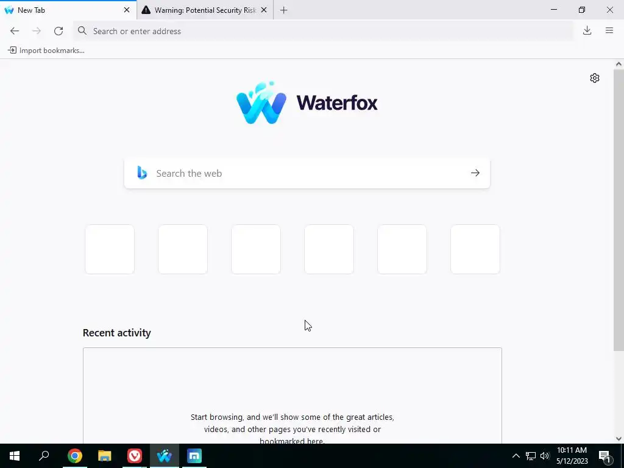Close the New Tab tab
Screen dimensions: 624x468
(127, 10)
